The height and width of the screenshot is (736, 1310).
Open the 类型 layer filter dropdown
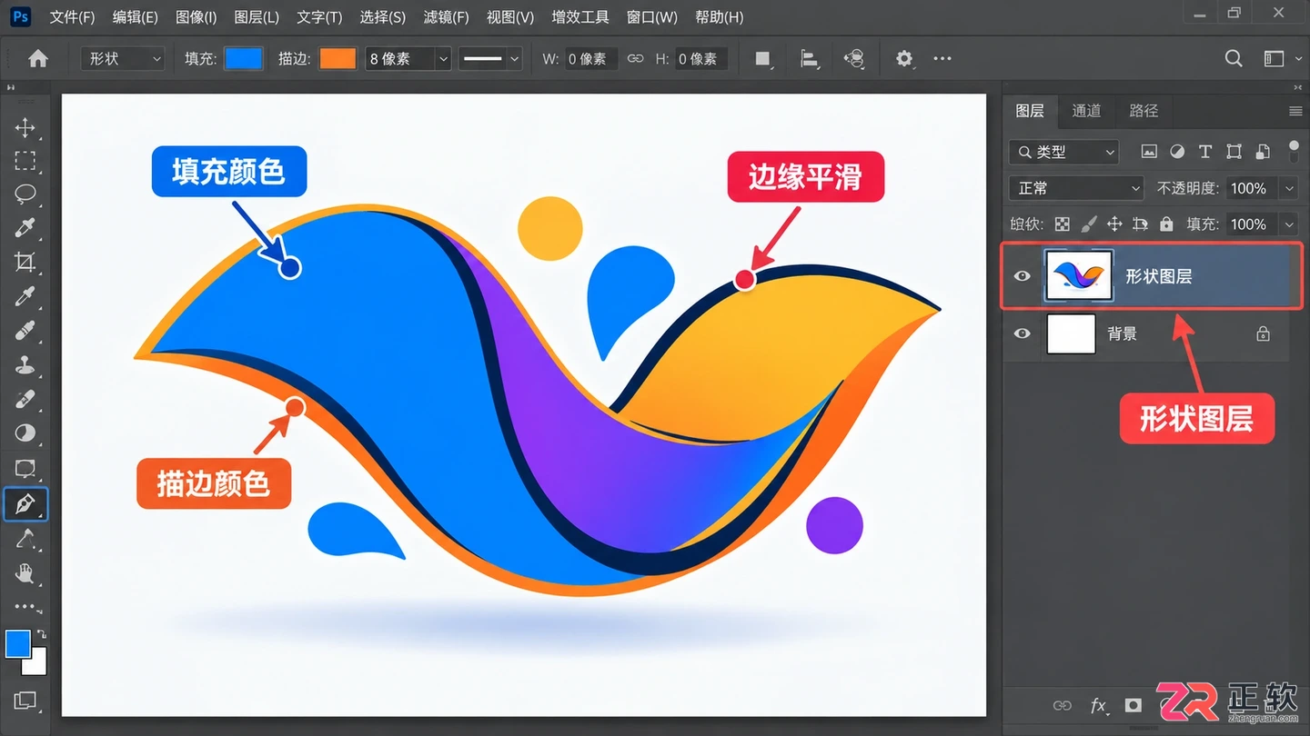click(1063, 152)
